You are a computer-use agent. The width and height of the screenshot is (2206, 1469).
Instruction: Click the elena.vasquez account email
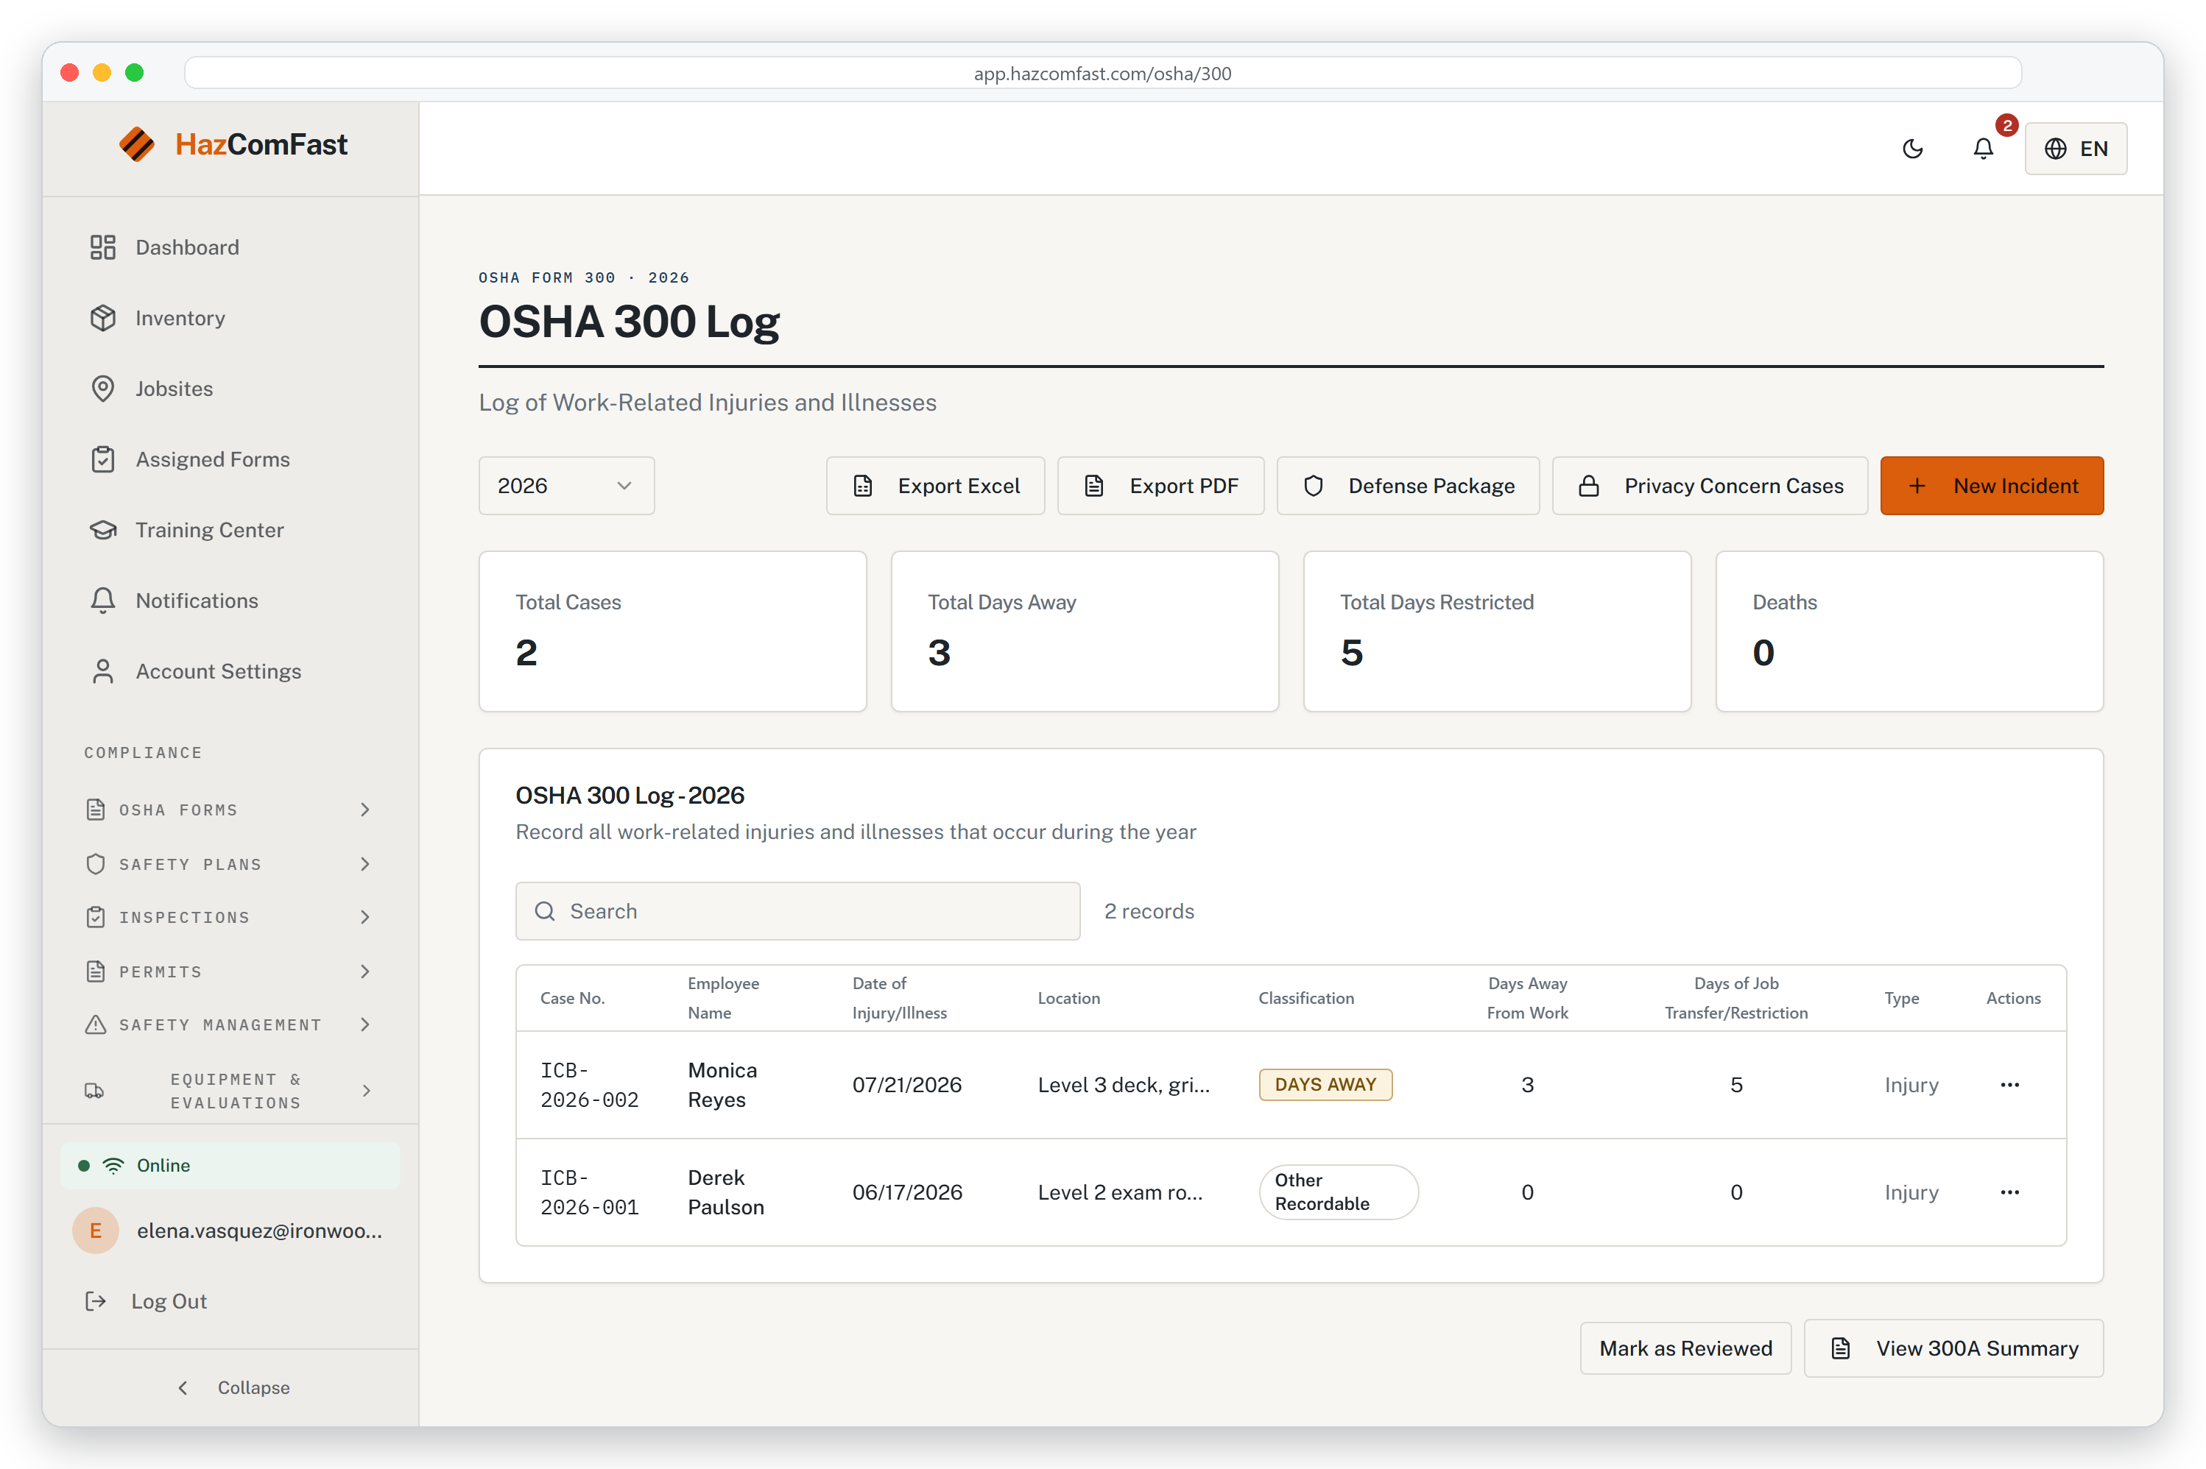coord(260,1231)
